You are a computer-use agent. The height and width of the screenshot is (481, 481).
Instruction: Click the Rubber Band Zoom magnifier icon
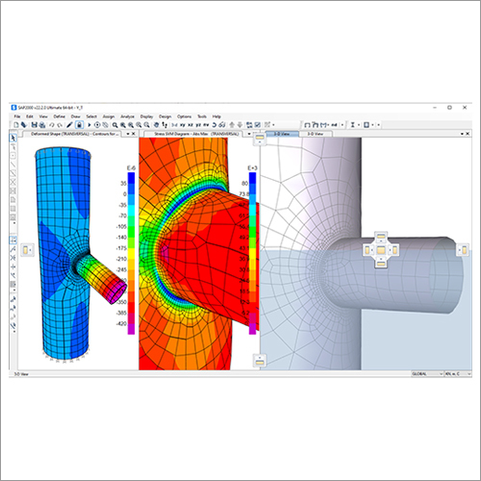[x=114, y=125]
